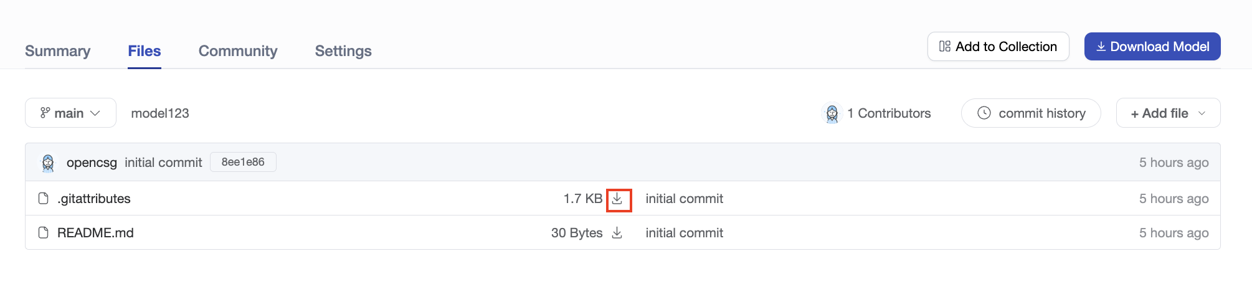The height and width of the screenshot is (289, 1252).
Task: Open the Add file dropdown
Action: [1168, 113]
